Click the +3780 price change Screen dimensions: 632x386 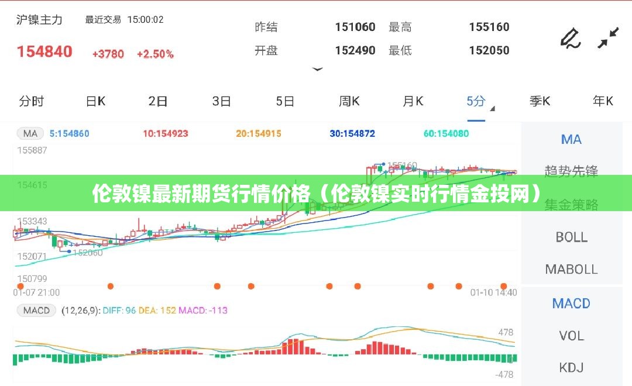(108, 54)
